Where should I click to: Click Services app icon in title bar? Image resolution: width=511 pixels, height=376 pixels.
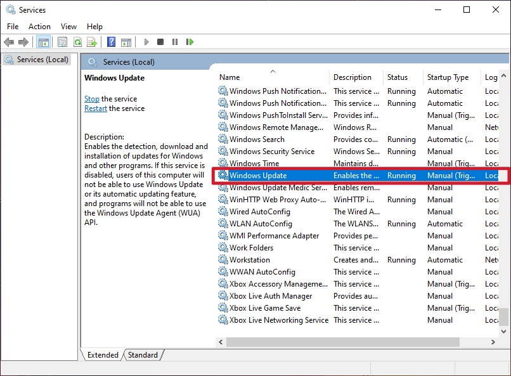point(11,10)
